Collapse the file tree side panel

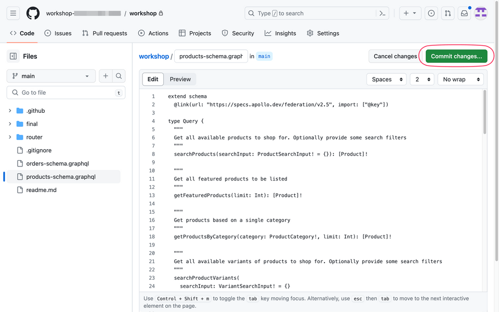point(13,56)
